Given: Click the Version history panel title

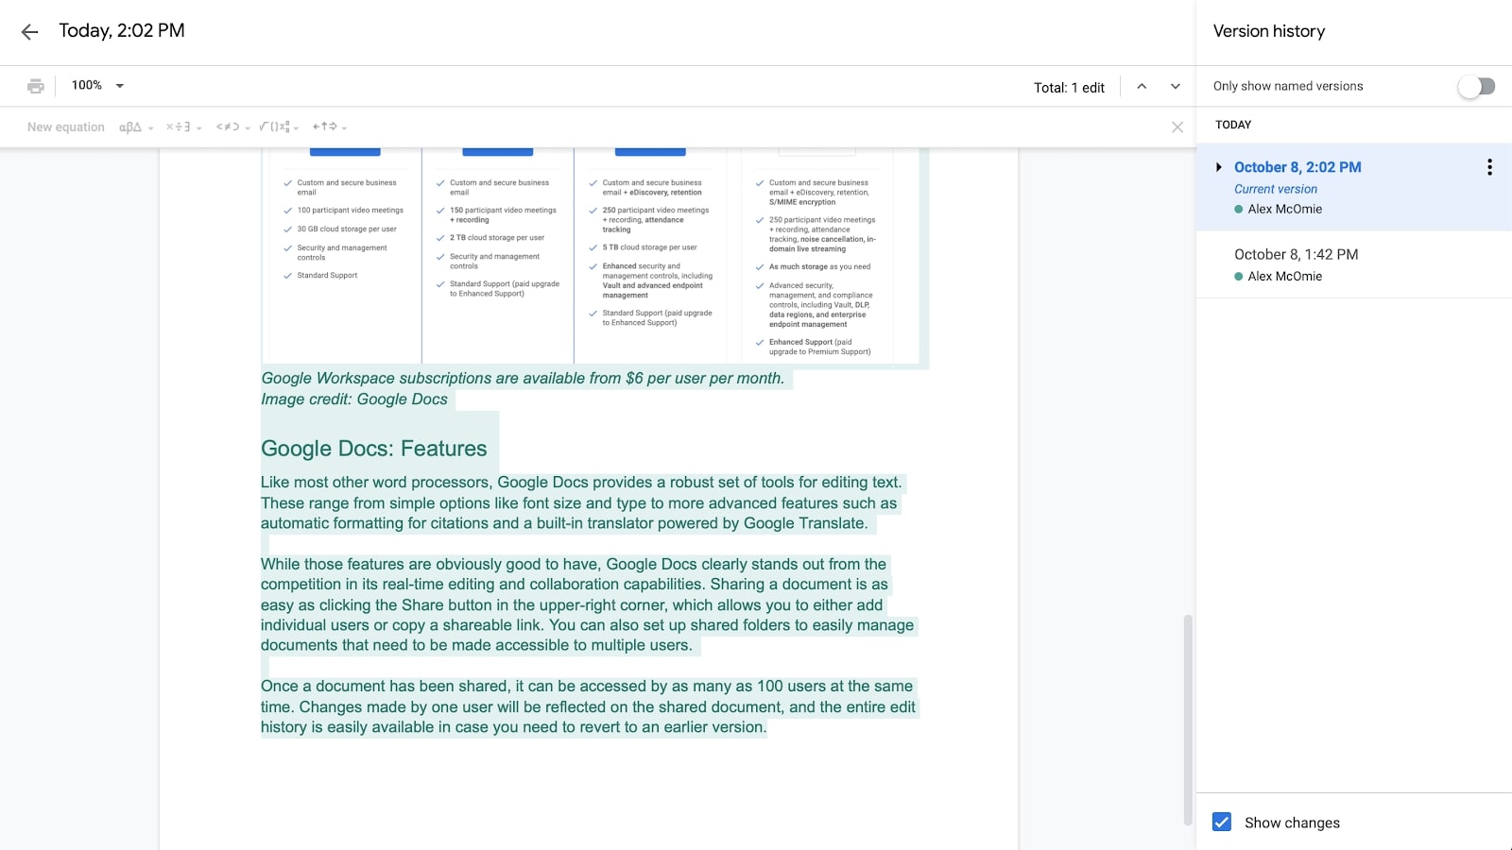Looking at the screenshot, I should pos(1269,31).
